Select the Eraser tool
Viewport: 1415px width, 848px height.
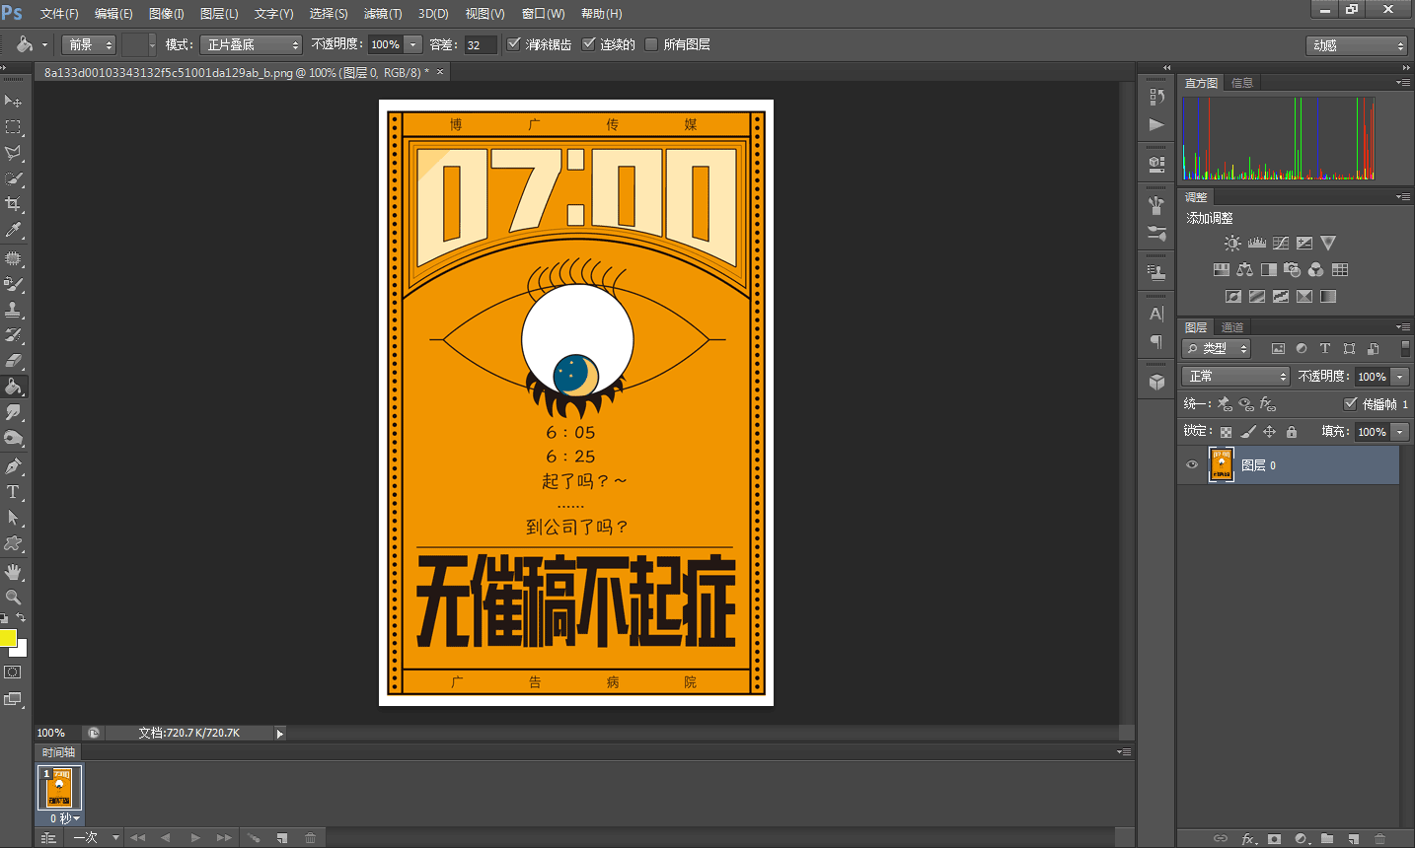coord(13,361)
